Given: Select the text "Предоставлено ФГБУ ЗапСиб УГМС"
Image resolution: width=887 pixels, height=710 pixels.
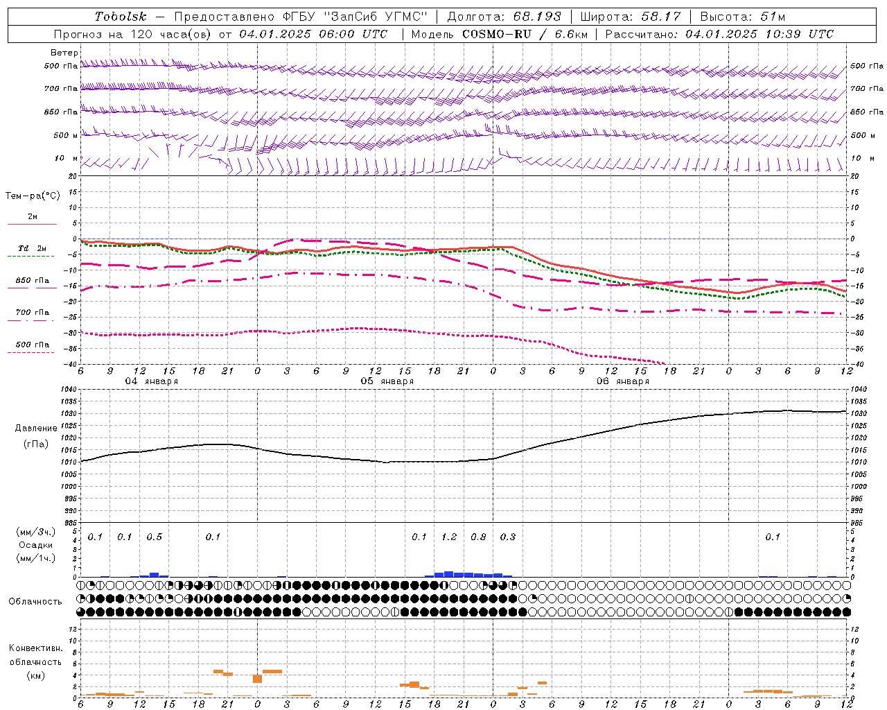Looking at the screenshot, I should point(301,17).
